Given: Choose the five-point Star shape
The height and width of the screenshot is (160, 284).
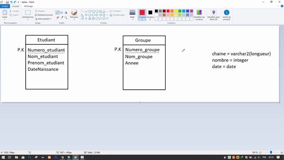Looking at the screenshot, I should pos(90,18).
